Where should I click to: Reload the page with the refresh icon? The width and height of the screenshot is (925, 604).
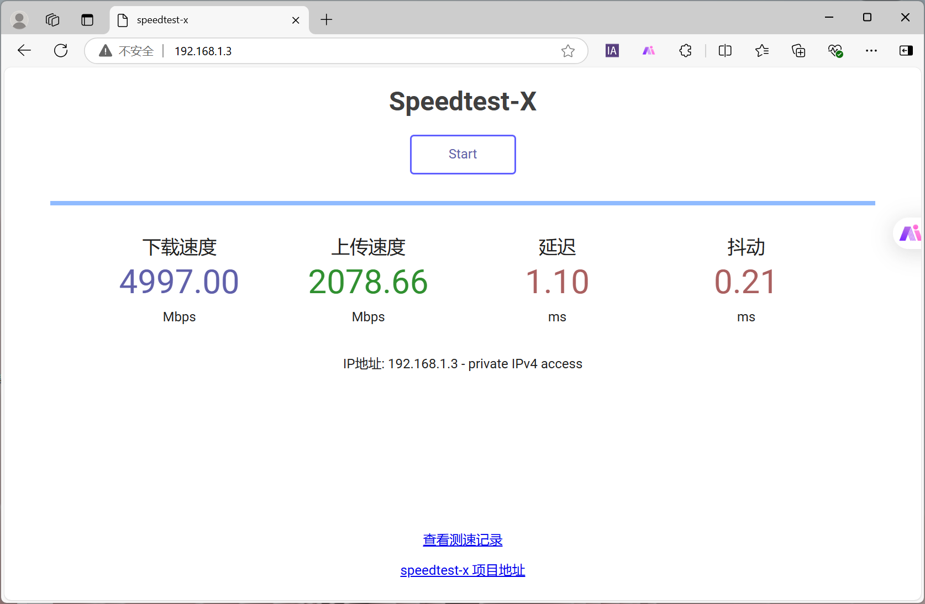coord(61,51)
